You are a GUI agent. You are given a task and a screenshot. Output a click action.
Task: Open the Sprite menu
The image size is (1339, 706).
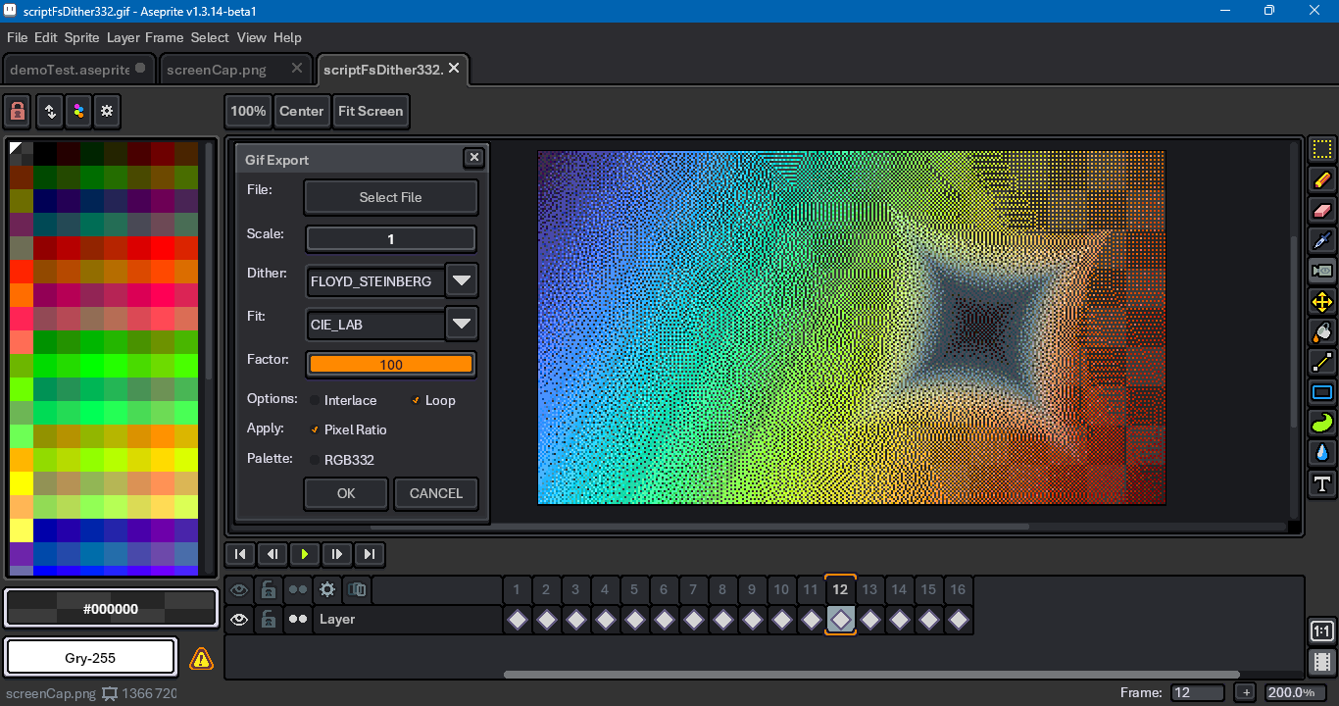point(81,37)
